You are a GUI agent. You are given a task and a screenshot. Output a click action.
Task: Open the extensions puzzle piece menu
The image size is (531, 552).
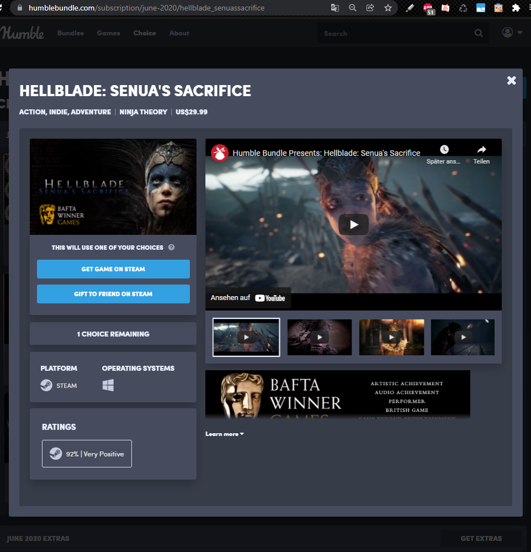click(x=516, y=8)
